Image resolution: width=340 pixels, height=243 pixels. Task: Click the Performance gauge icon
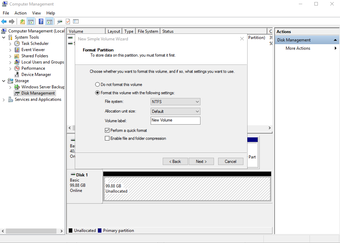point(17,68)
